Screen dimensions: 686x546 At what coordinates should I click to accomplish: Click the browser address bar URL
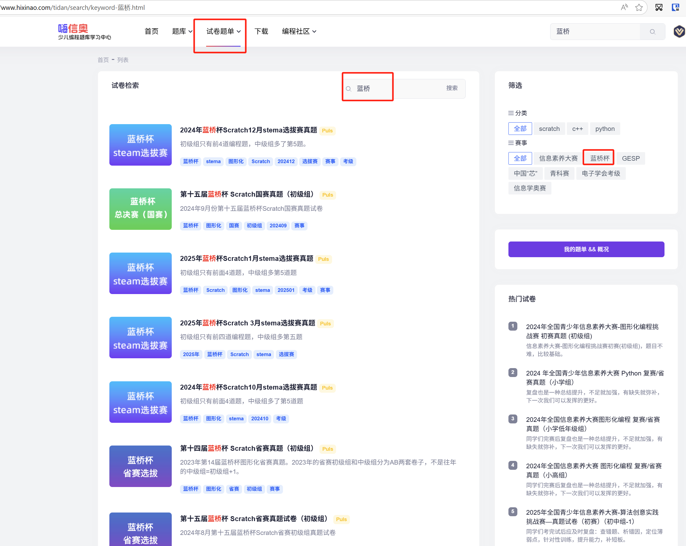click(73, 7)
